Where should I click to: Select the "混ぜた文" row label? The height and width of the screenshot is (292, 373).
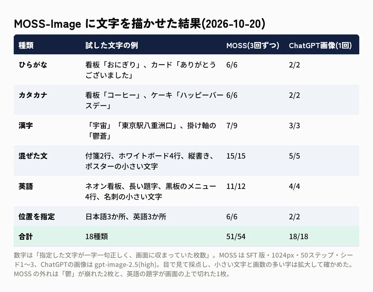point(33,156)
